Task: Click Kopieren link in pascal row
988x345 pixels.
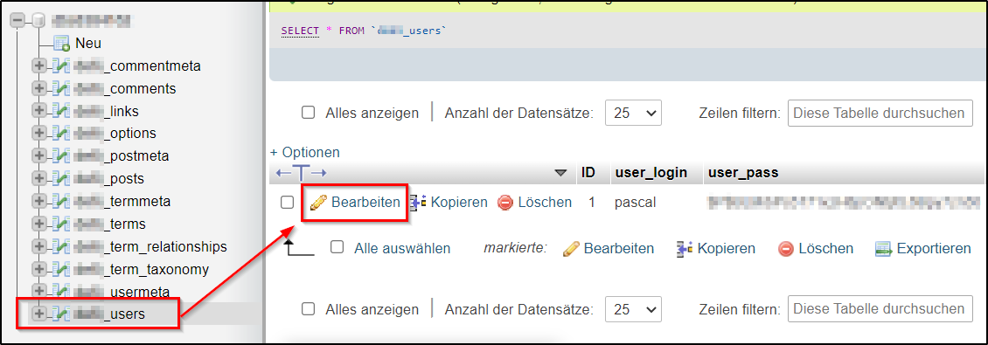Action: click(x=459, y=202)
